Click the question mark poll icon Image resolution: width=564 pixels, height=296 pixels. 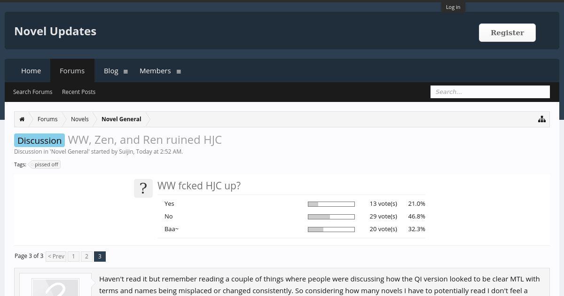point(143,188)
